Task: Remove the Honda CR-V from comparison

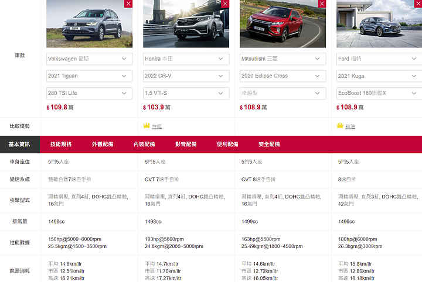Action: pyautogui.click(x=225, y=4)
